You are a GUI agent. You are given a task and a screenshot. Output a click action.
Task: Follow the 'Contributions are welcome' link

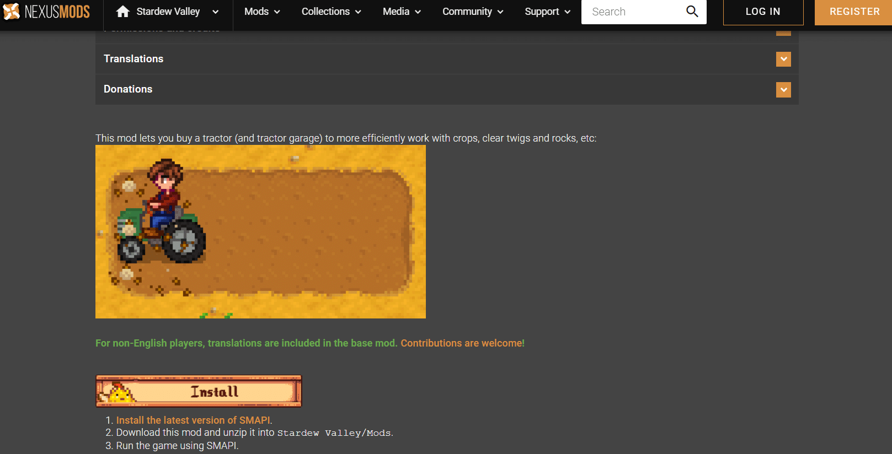coord(462,343)
